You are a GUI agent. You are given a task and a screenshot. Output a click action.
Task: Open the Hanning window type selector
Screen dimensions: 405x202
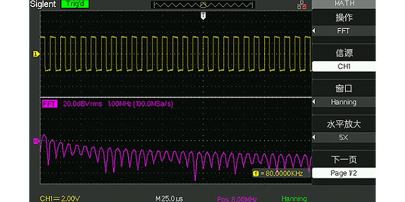[344, 102]
